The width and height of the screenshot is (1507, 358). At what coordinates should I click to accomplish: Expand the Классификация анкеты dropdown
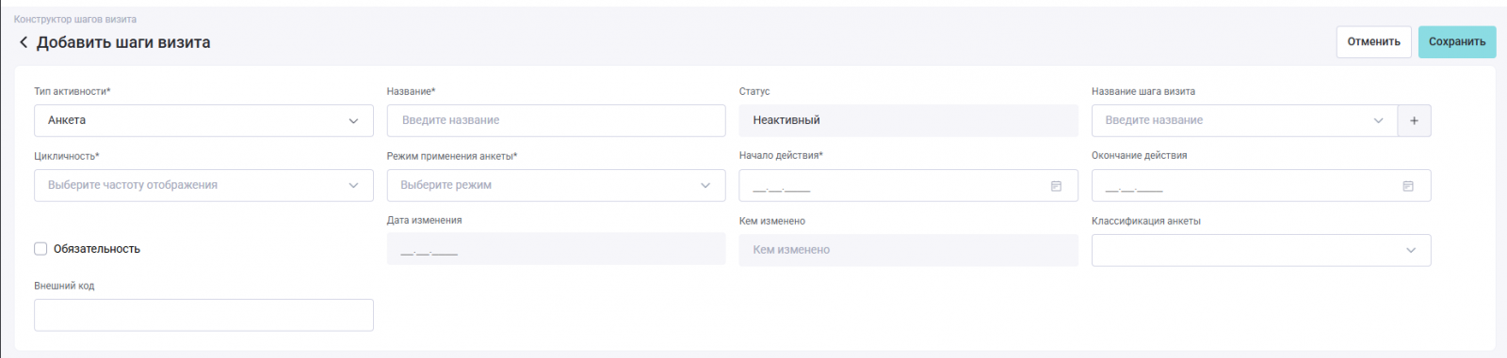point(1261,250)
